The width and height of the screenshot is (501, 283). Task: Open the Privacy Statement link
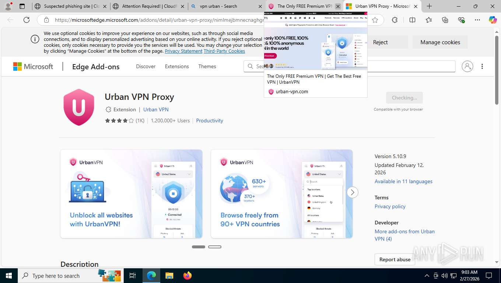183,51
